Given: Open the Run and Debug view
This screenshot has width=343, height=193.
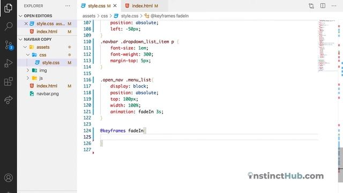Looking at the screenshot, I should 9,63.
